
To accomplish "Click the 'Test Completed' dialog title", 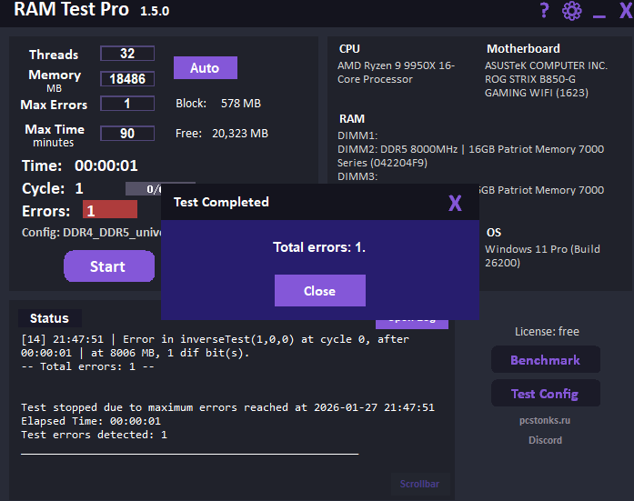I will (221, 202).
